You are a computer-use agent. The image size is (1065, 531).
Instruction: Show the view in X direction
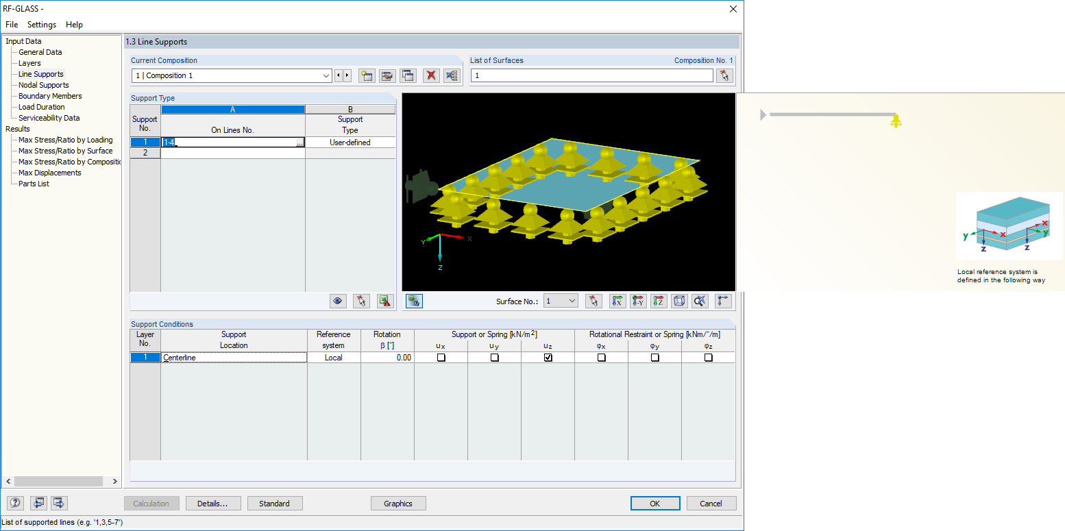(x=617, y=301)
